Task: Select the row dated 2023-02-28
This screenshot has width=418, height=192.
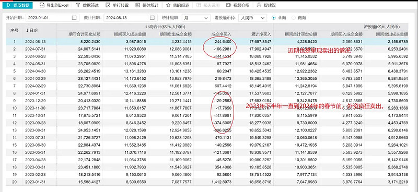Action: pyautogui.click(x=207, y=174)
